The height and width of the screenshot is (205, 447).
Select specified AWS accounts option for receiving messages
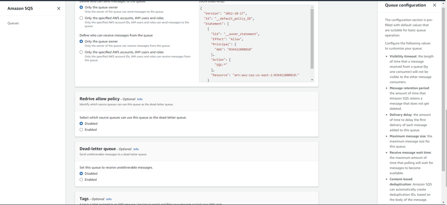81,52
